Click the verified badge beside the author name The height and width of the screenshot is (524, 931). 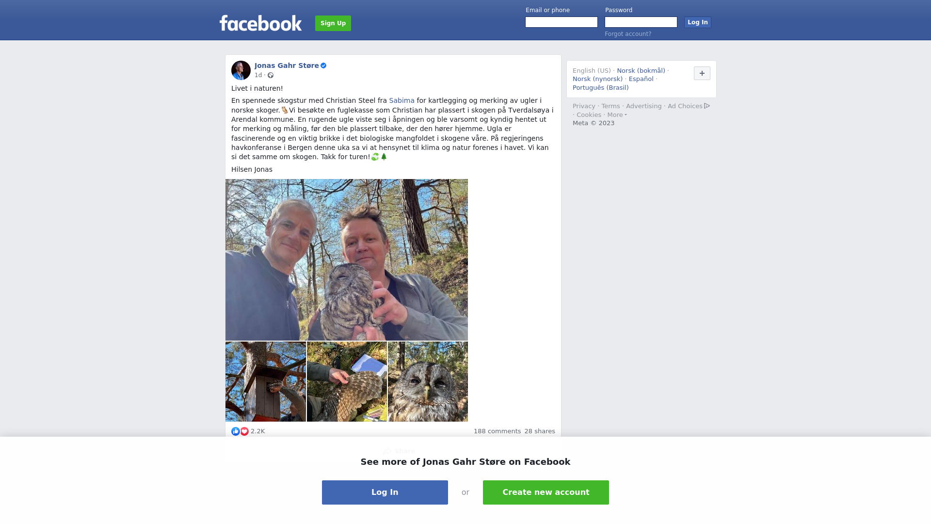tap(323, 65)
